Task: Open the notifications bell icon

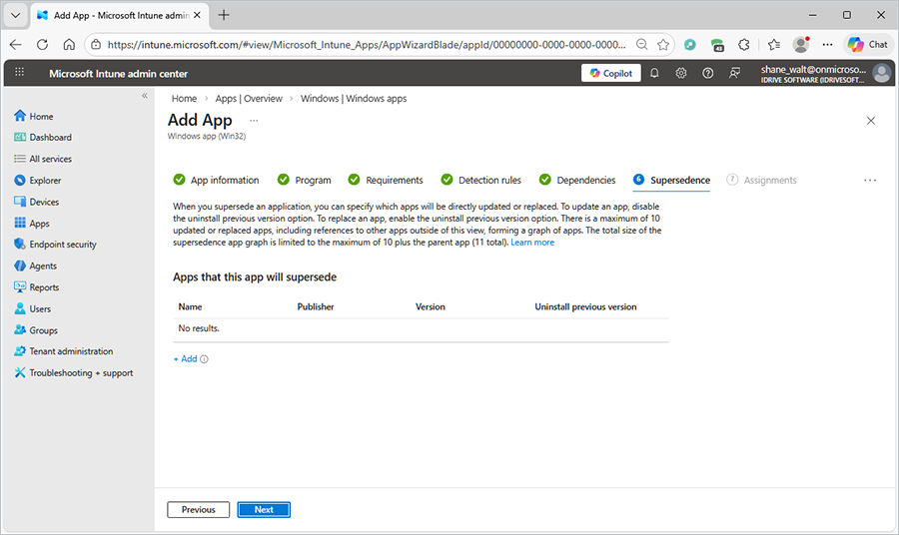Action: pyautogui.click(x=654, y=73)
